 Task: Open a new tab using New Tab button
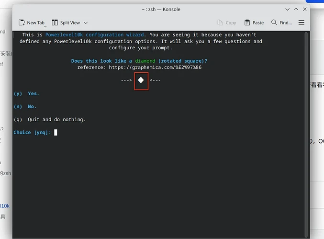(x=32, y=23)
